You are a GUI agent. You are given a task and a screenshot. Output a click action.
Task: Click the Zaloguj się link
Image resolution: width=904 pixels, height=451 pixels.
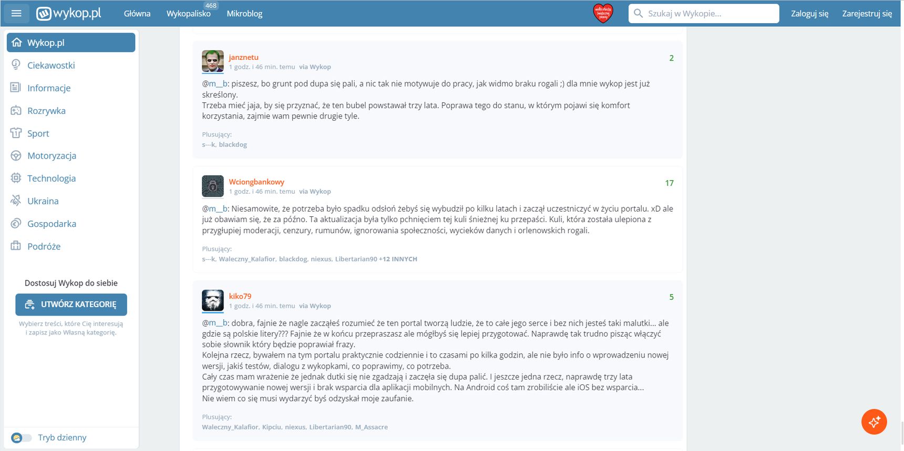(809, 14)
